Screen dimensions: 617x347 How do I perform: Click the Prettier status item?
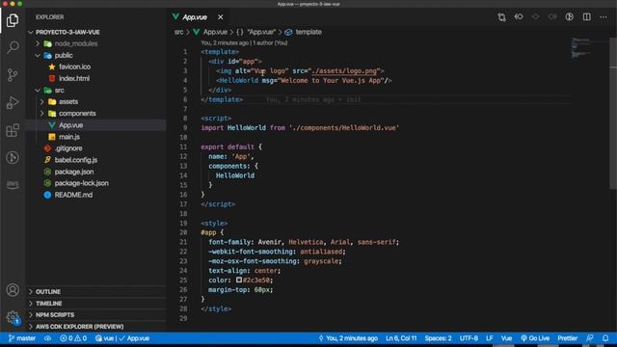[568, 338]
